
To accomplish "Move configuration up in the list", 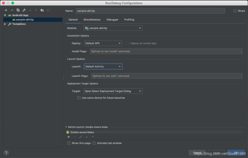I will tap(30, 10).
